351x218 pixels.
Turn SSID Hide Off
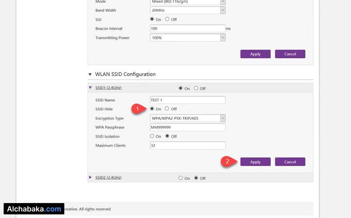(167, 109)
